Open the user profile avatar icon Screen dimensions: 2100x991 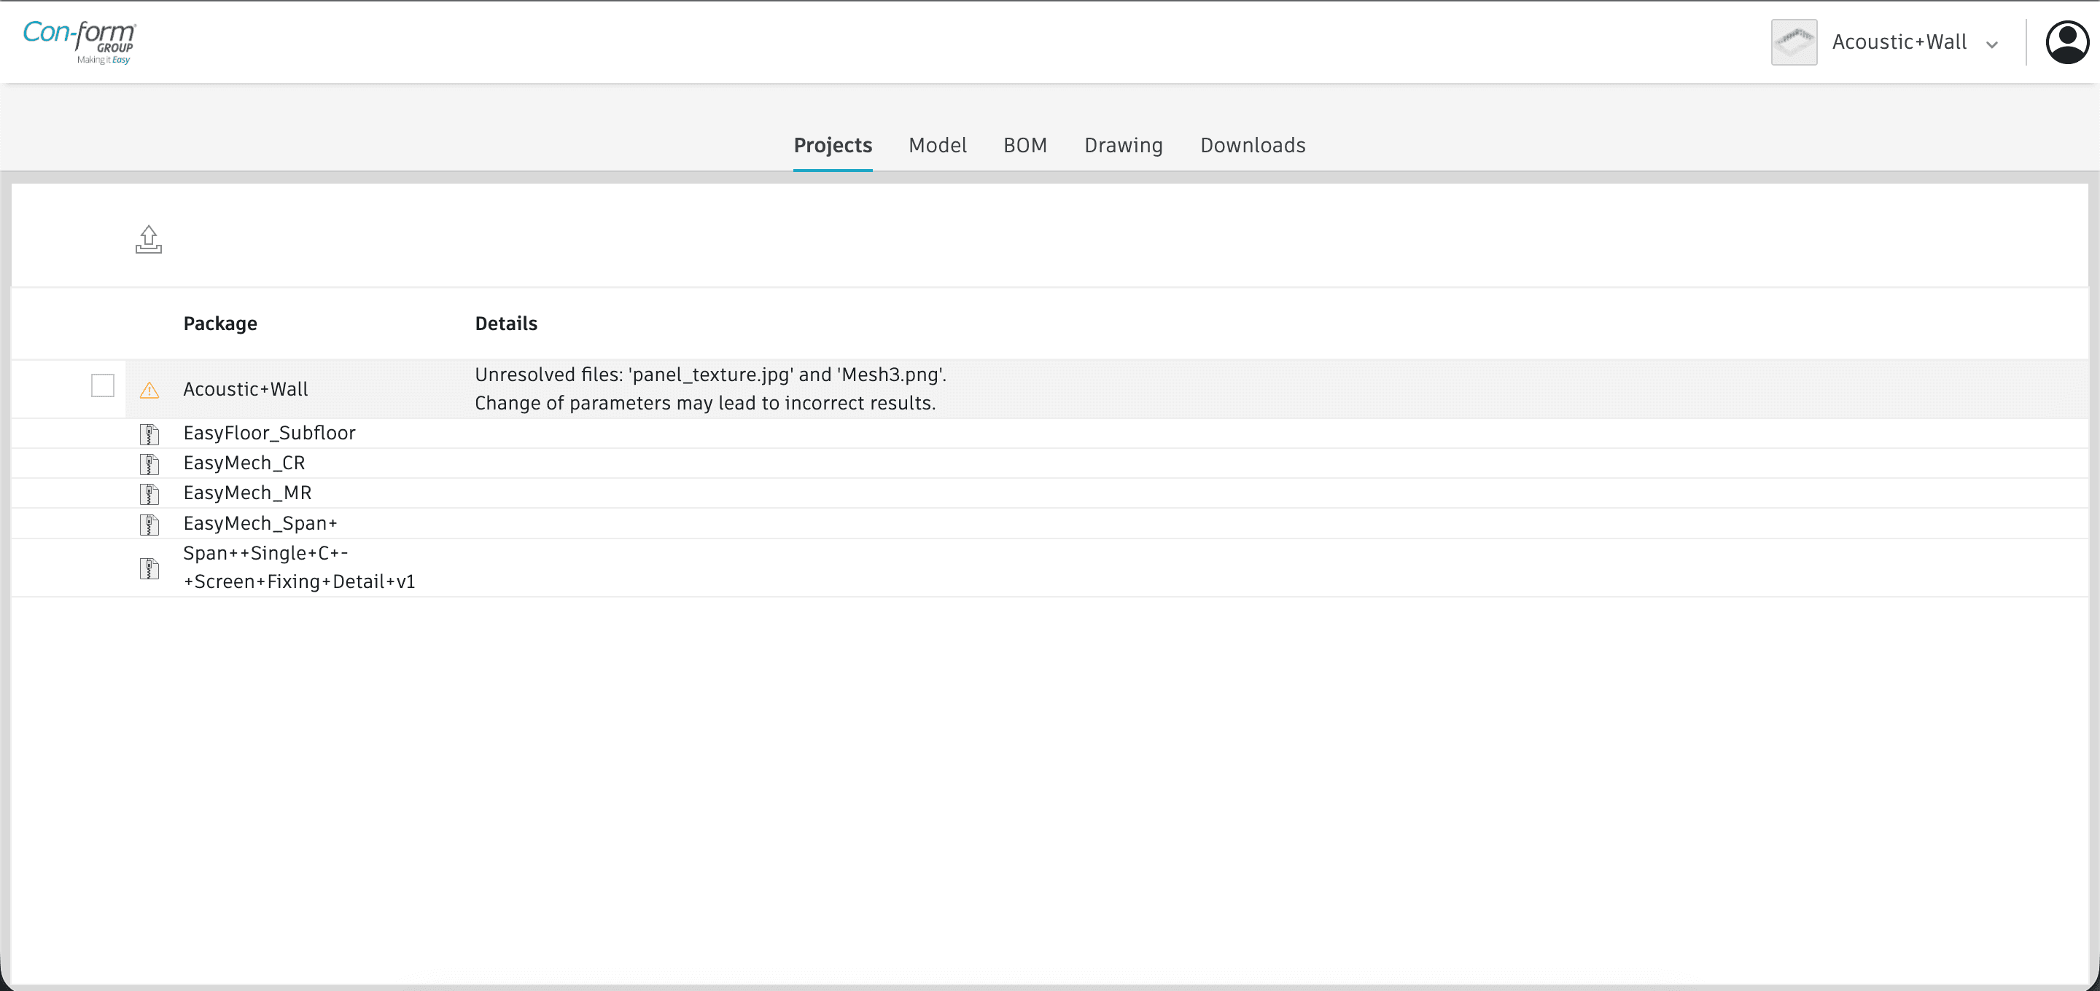click(2066, 42)
